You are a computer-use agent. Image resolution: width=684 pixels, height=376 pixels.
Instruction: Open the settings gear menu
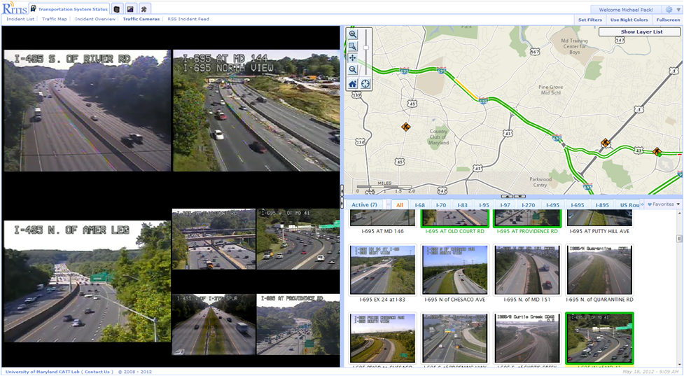coord(672,10)
